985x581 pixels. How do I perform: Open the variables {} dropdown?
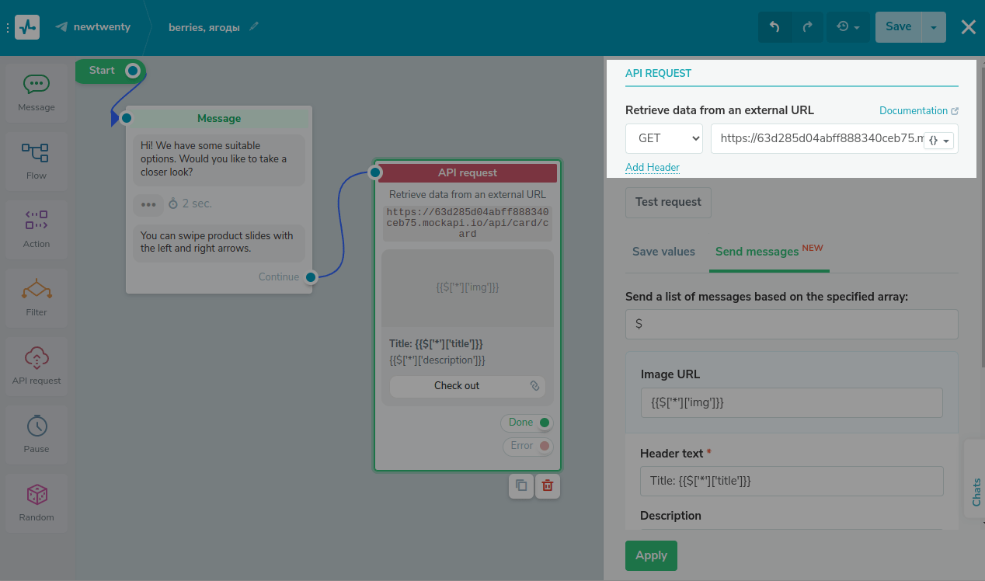pyautogui.click(x=939, y=141)
